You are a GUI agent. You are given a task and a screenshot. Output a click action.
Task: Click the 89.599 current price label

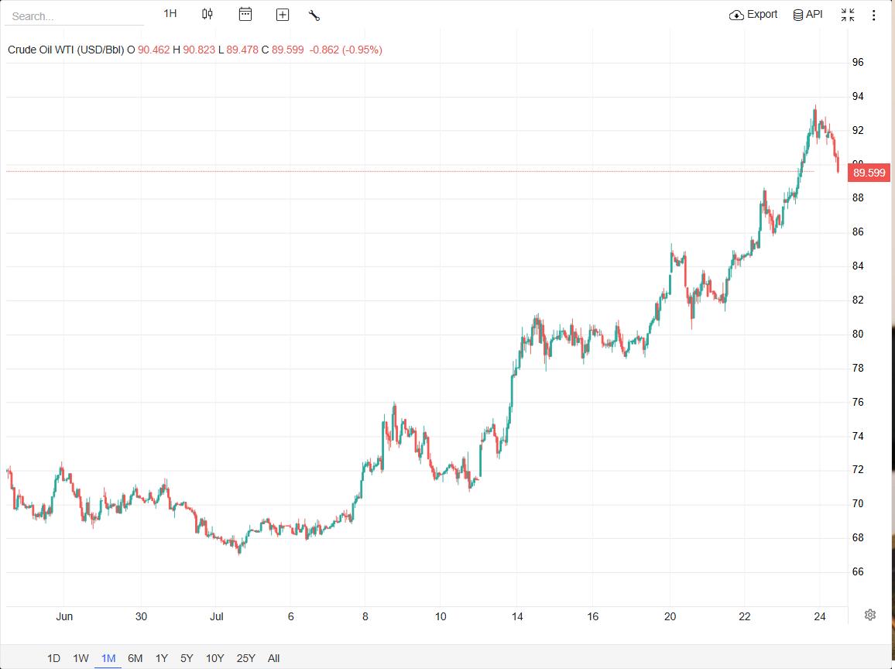tap(869, 173)
